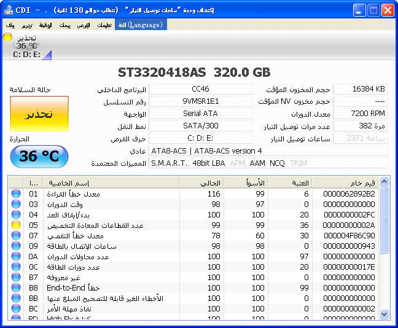Image resolution: width=398 pixels, height=328 pixels.
Task: Open the ملف (File) menu
Action: tap(10, 25)
